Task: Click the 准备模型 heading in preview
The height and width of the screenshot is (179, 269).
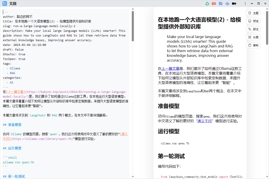Action: 169,106
